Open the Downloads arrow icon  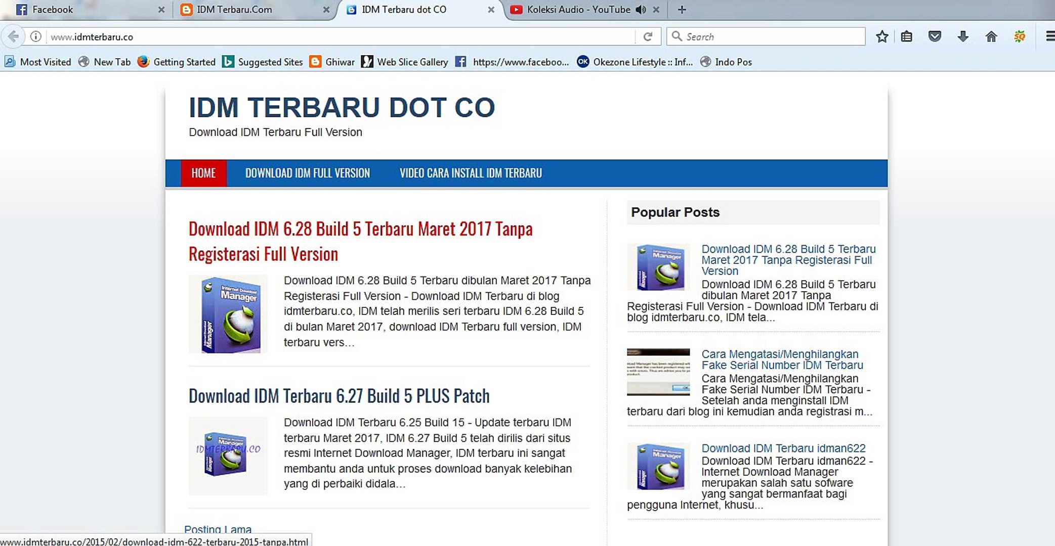(963, 36)
